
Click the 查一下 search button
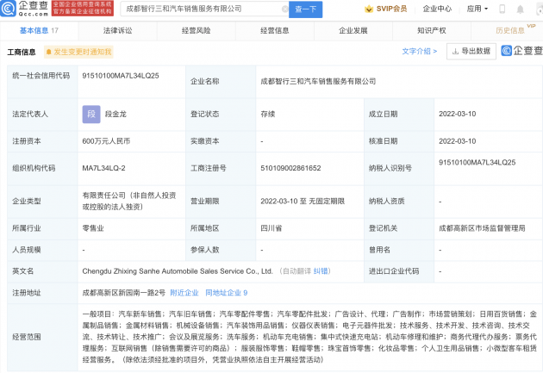[x=305, y=9]
